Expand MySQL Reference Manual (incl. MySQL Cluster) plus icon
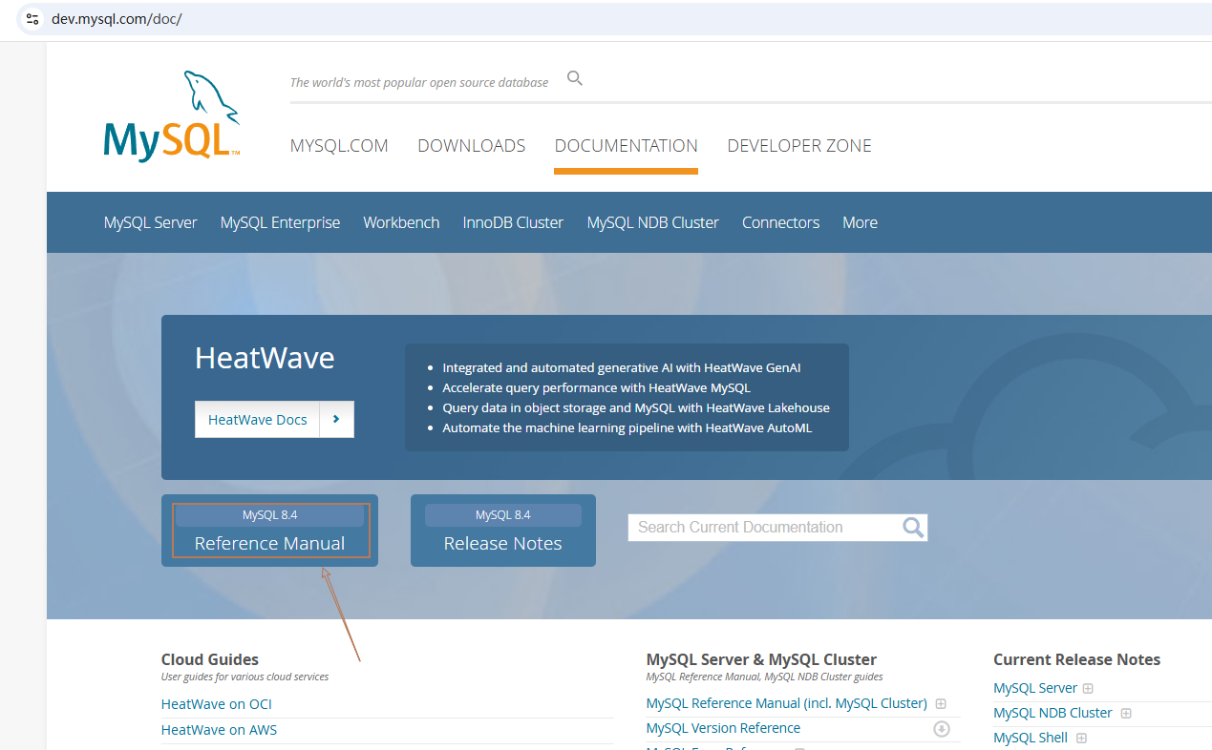The image size is (1212, 750). [x=941, y=704]
